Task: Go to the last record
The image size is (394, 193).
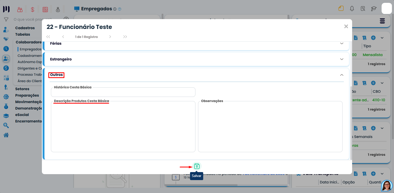Action: pos(125,37)
